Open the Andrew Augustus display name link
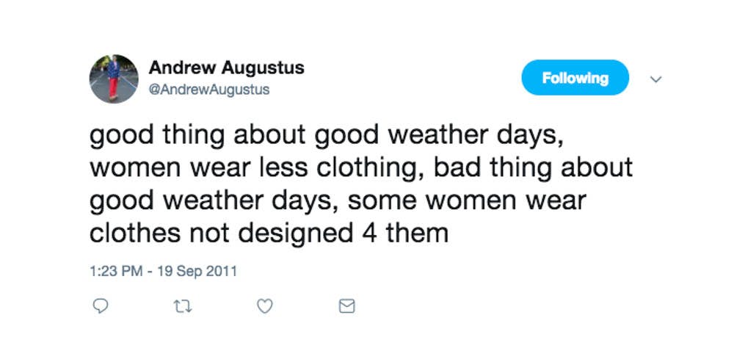This screenshot has width=734, height=351. tap(226, 68)
